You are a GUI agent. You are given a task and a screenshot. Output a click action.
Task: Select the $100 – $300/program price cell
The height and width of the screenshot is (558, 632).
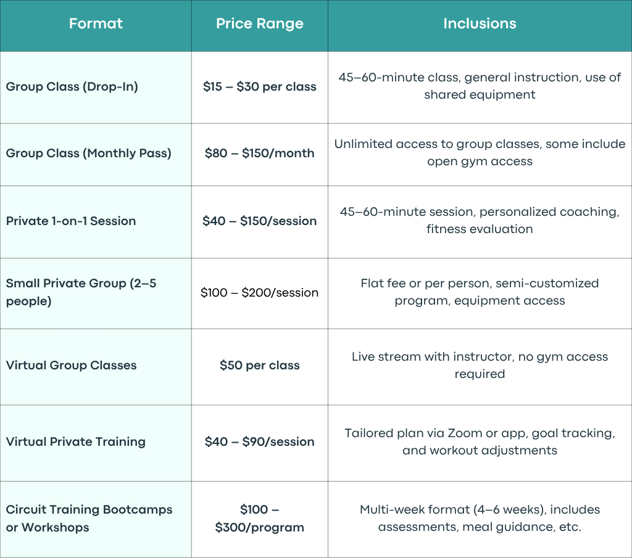pyautogui.click(x=260, y=519)
